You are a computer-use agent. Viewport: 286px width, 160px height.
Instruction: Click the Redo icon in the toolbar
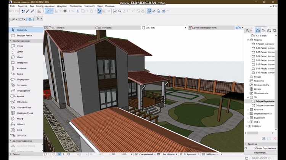click(17, 11)
